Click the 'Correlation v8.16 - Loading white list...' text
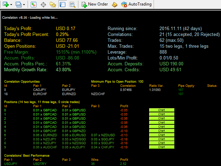Viewport: 221px width, 166px height. pos(30,18)
